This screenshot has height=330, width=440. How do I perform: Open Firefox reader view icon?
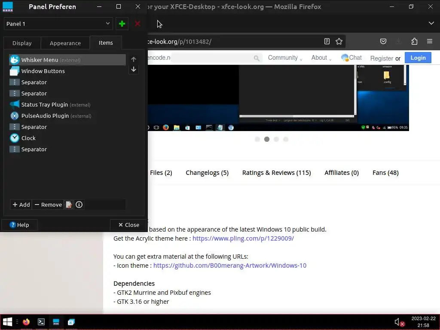pyautogui.click(x=327, y=42)
